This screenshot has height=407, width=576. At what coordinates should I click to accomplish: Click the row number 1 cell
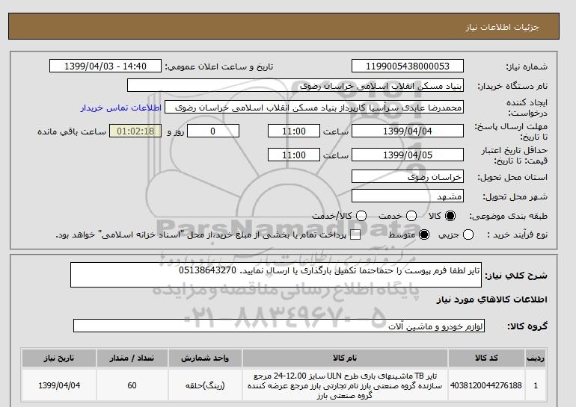pyautogui.click(x=536, y=386)
